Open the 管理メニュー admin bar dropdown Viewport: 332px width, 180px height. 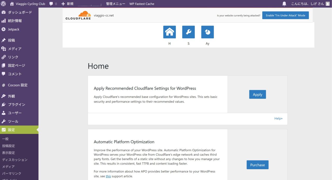point(115,4)
